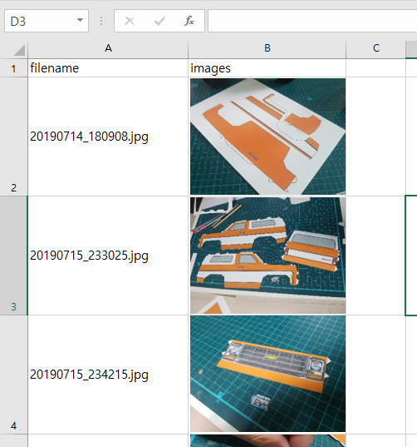This screenshot has width=417, height=447.
Task: Click the Enter checkmark formula button
Action: [x=159, y=21]
